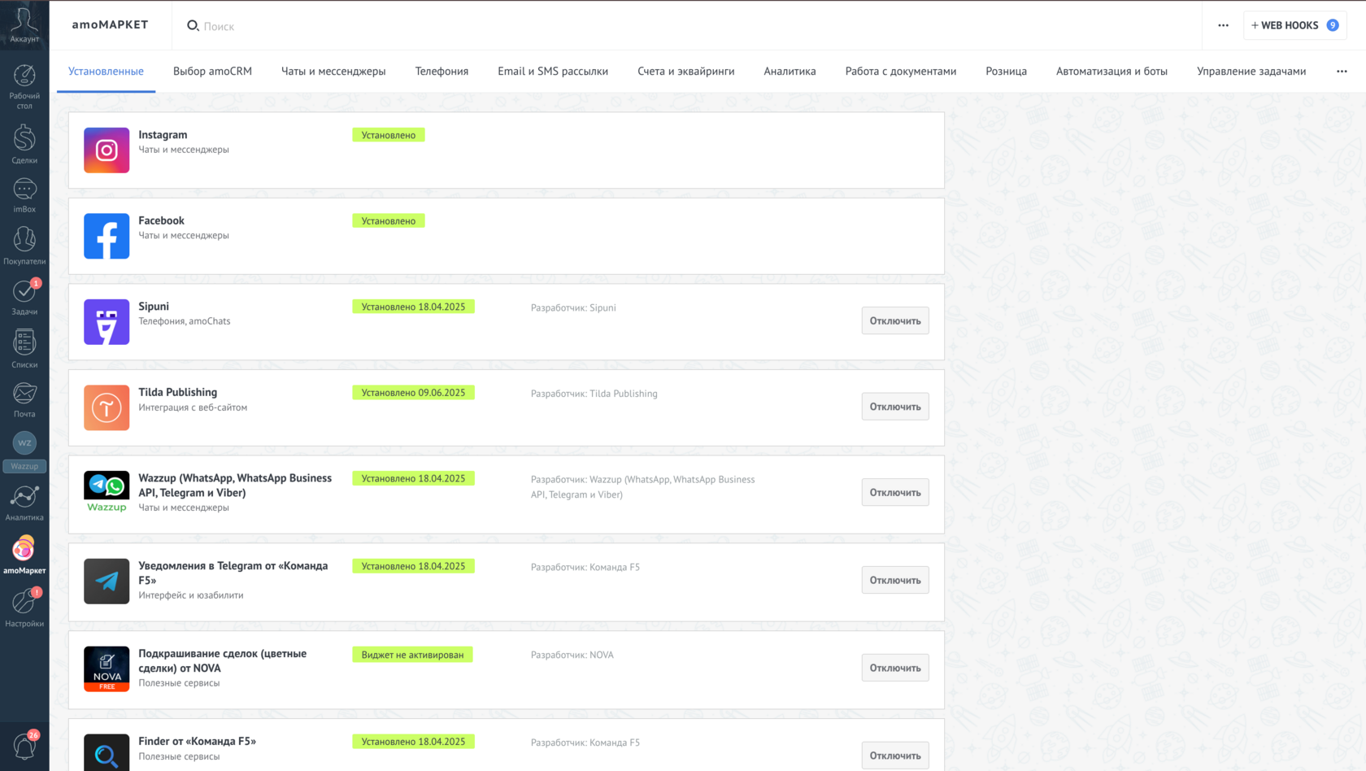This screenshot has width=1366, height=771.
Task: Open Списки section in the sidebar
Action: (x=24, y=348)
